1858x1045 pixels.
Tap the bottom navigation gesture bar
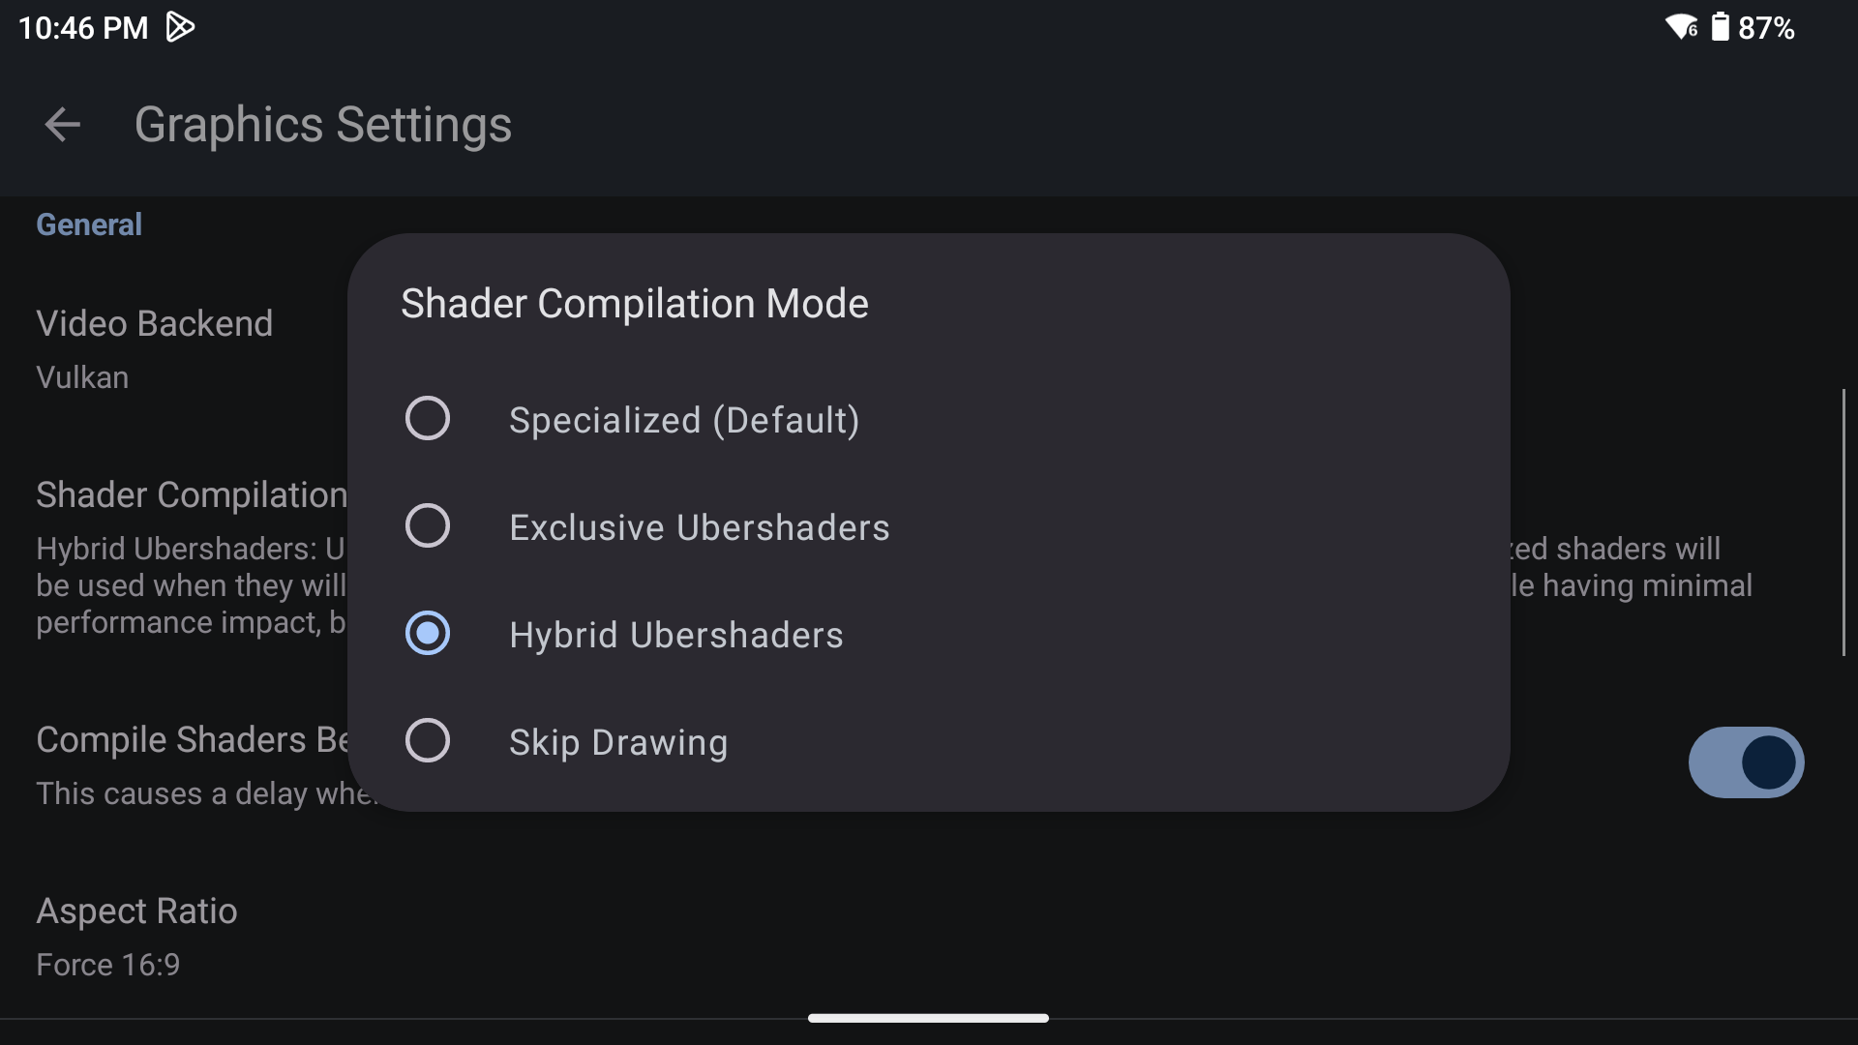pos(928,1018)
